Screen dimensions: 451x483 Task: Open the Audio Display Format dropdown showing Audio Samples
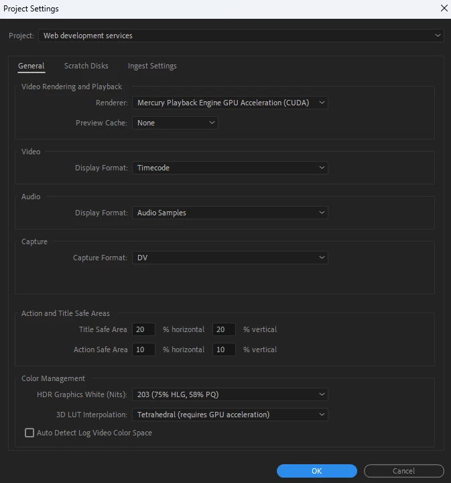pos(230,213)
